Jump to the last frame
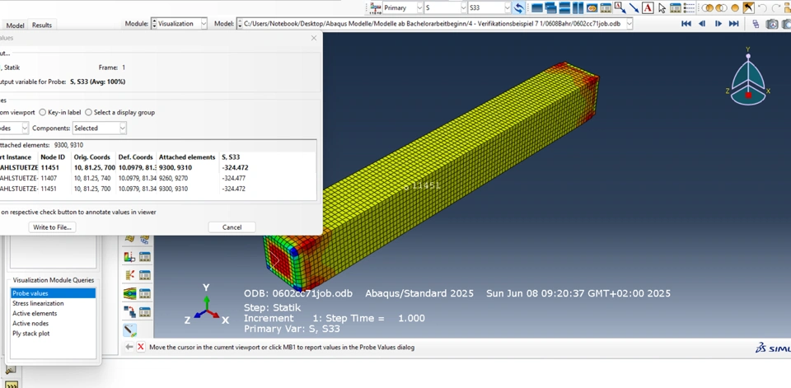Screen dimensions: 791x388 click(734, 24)
